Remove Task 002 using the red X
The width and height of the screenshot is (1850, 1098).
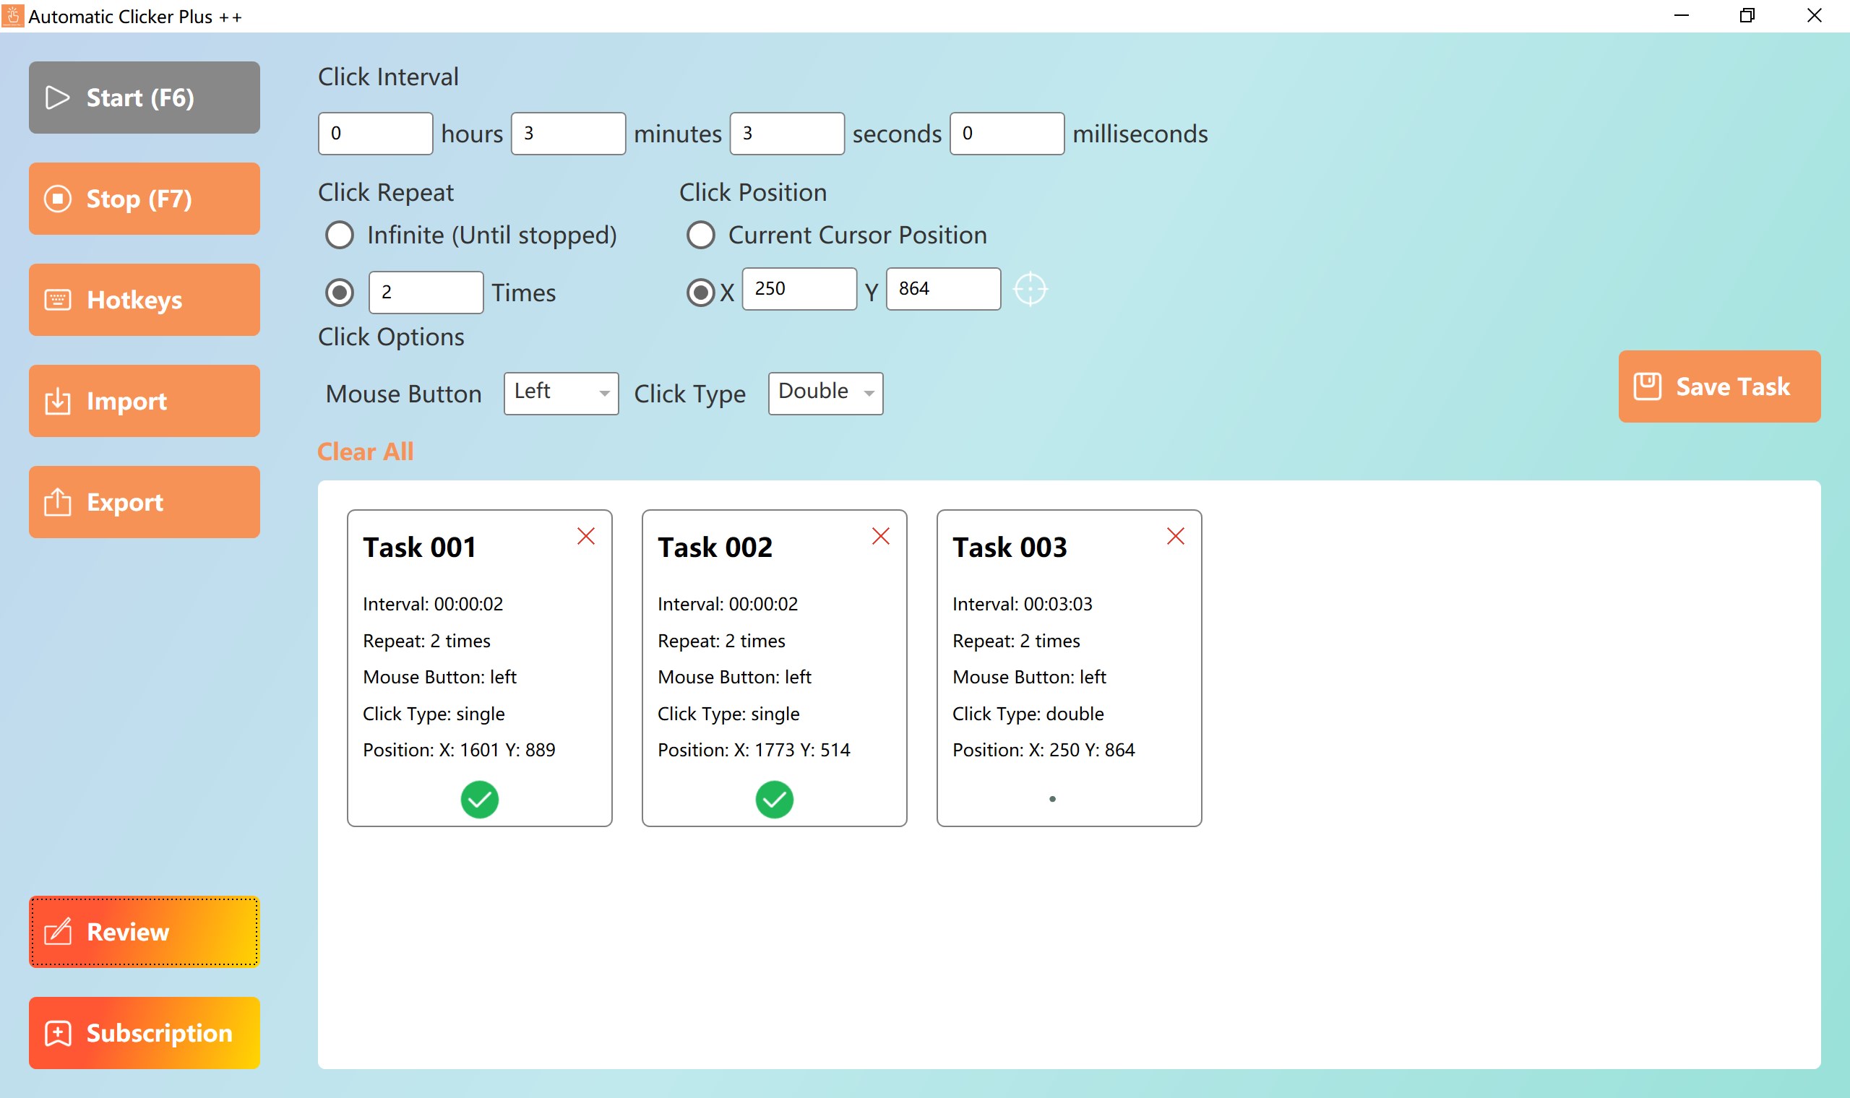880,537
